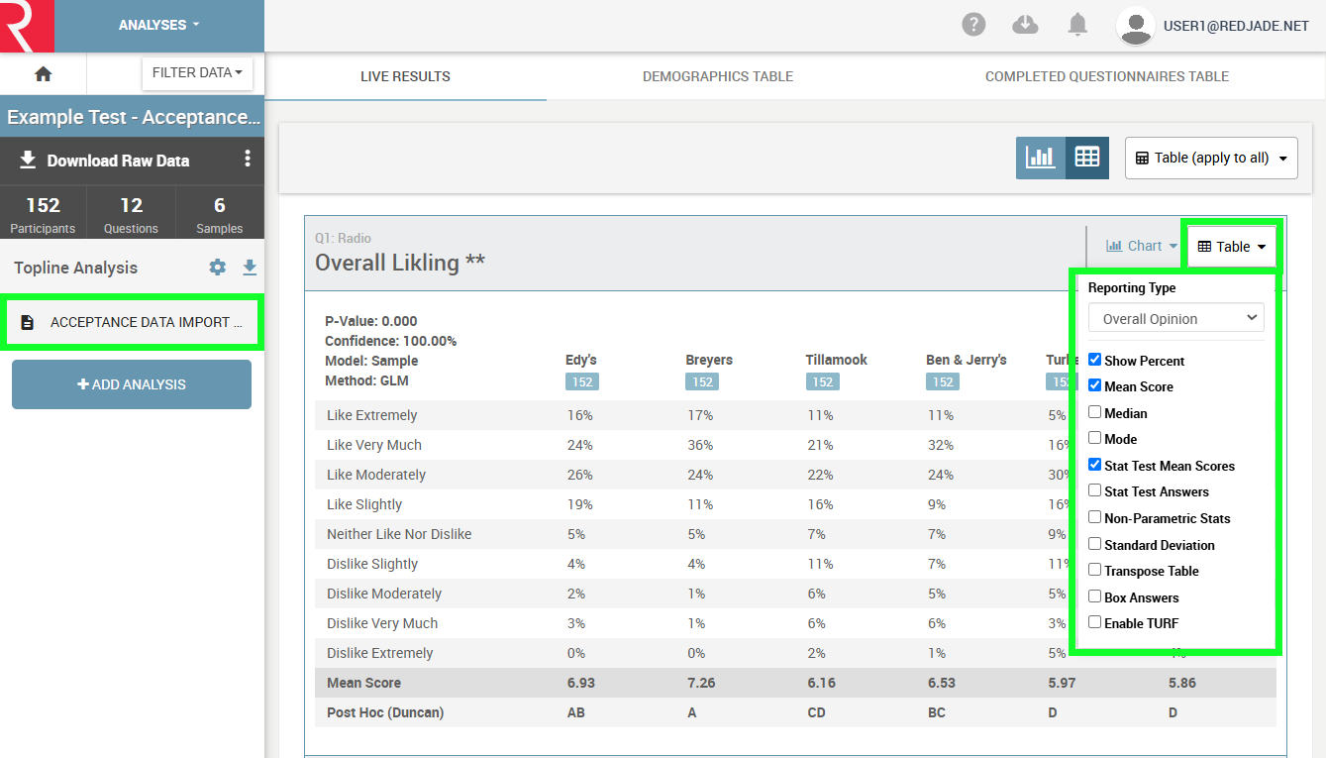1326x758 pixels.
Task: Open Topline Analysis settings gear
Action: pos(218,268)
